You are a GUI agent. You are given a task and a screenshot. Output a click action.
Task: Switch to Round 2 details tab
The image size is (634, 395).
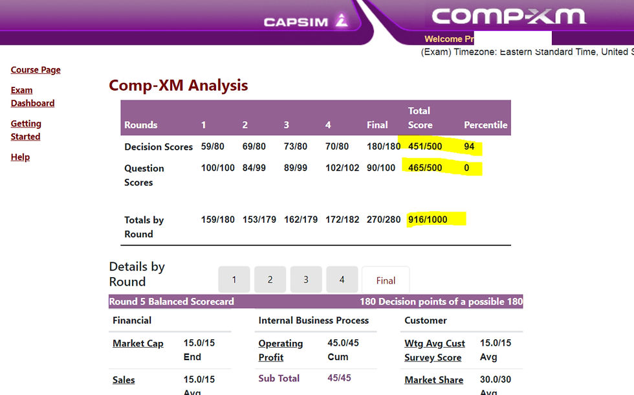click(270, 280)
